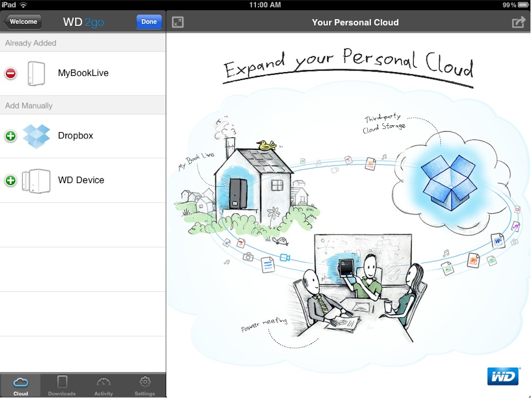Toggle fullscreen with the expand icon
The width and height of the screenshot is (531, 398).
pos(178,22)
